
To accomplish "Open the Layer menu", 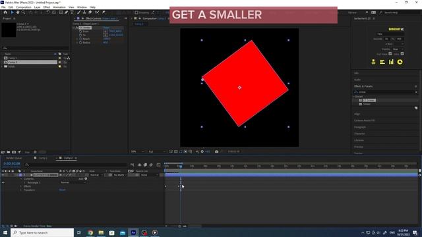I will pos(37,7).
